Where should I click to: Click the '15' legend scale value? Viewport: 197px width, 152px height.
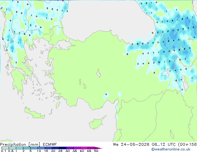46,151
